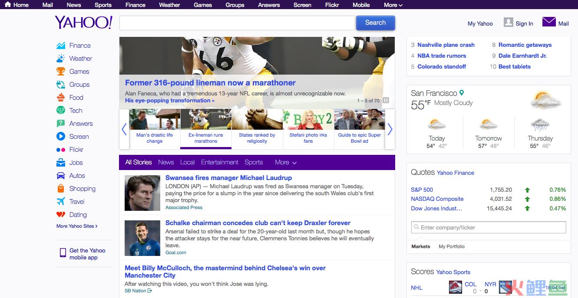Click the Colorado Avalanche team logo
Viewport: 578px width, 298px height.
[455, 287]
